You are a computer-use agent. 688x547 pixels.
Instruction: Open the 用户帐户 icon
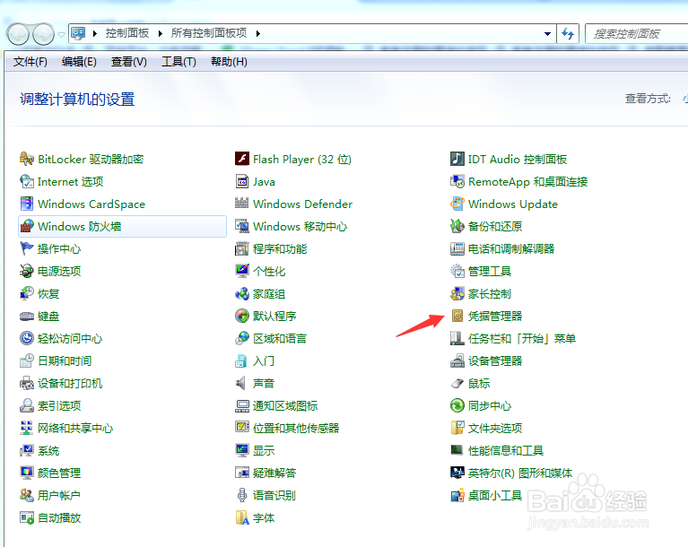point(27,495)
